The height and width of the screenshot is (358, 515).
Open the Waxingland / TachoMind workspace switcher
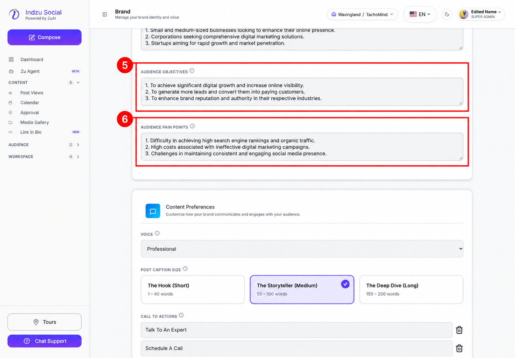click(x=362, y=14)
